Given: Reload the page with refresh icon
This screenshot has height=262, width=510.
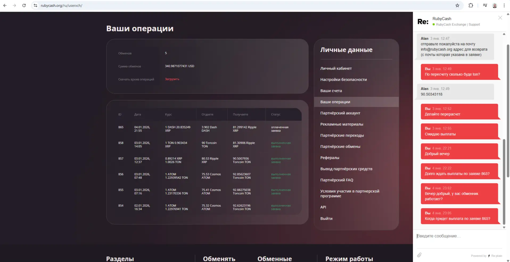Looking at the screenshot, I should point(24,5).
